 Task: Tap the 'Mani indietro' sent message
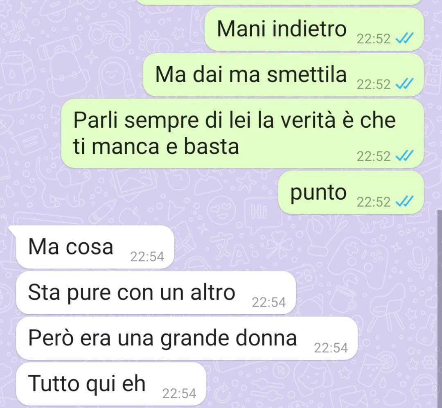tap(314, 29)
